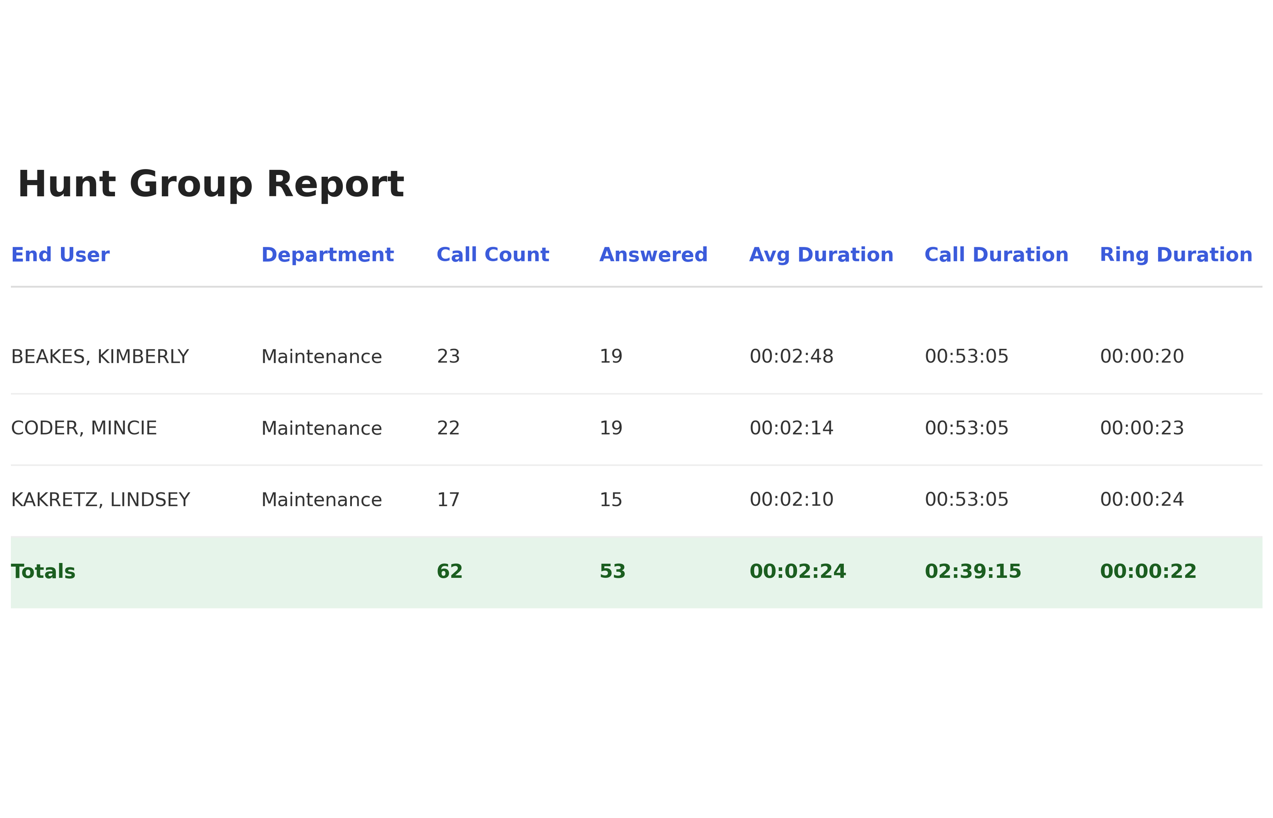Select the Answered column header
The image size is (1273, 818).
[x=653, y=255]
